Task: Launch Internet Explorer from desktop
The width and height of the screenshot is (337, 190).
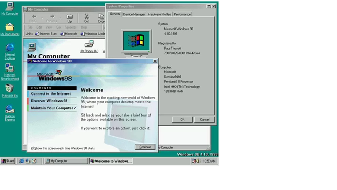Action: click(x=9, y=52)
